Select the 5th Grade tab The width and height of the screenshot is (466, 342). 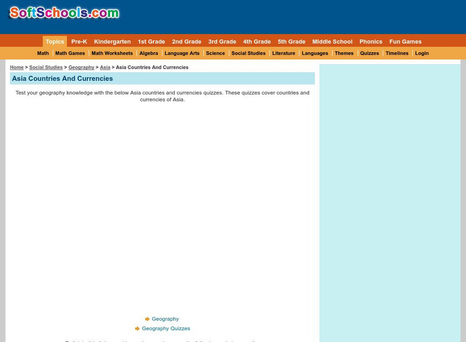[292, 41]
